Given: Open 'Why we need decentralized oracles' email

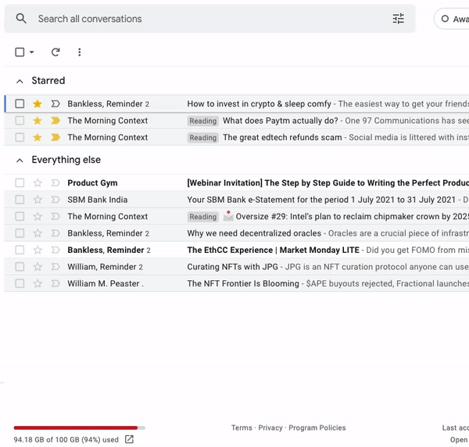Looking at the screenshot, I should (x=254, y=233).
